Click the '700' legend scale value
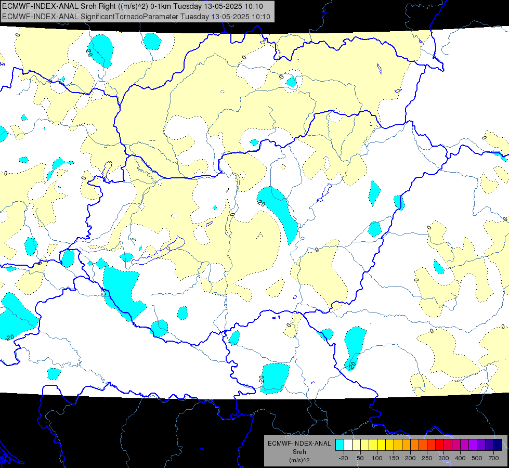 pos(494,458)
